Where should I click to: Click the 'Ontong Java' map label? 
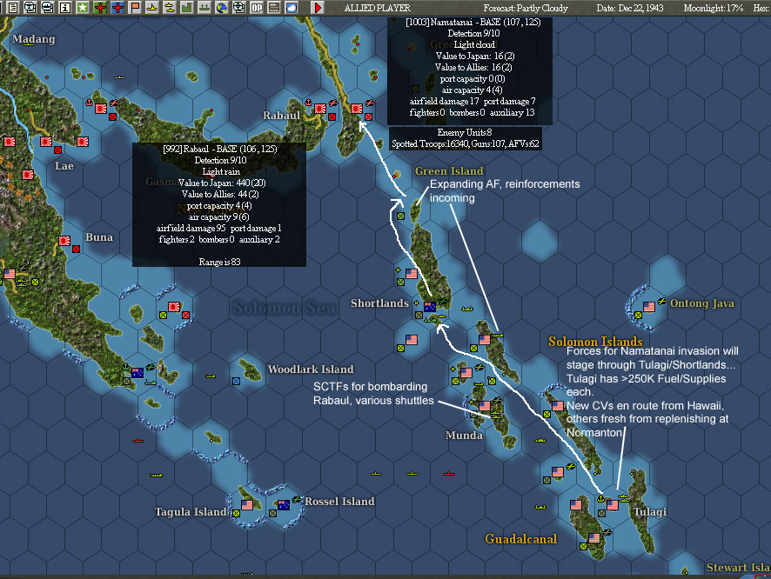point(701,303)
